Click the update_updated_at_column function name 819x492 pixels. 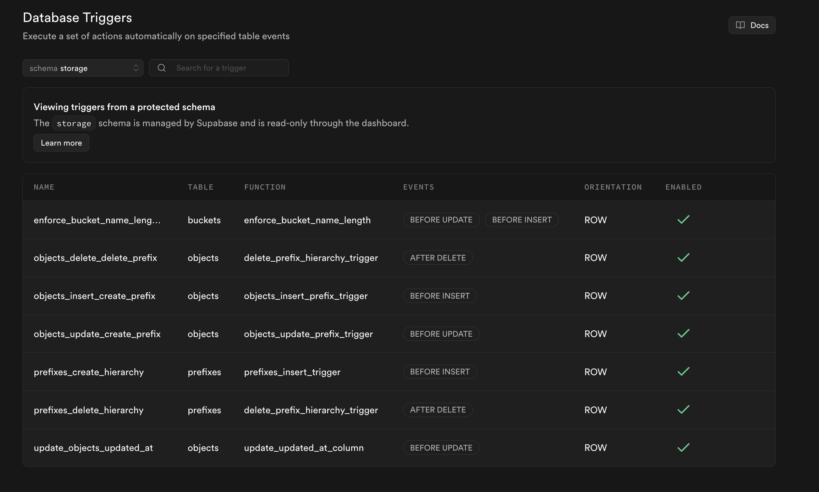click(303, 448)
